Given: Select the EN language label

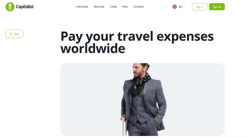Looking at the screenshot, I should click(x=180, y=7).
